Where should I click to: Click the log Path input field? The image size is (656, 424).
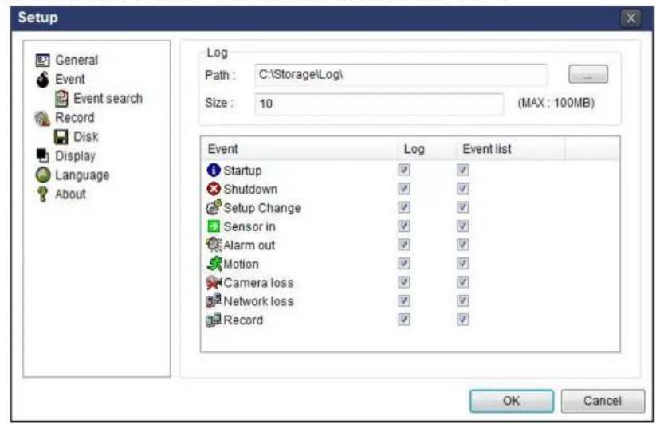click(x=401, y=75)
